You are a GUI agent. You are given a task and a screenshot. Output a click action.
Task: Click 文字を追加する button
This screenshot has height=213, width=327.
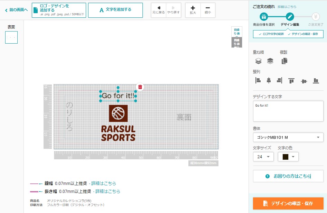pyautogui.click(x=115, y=10)
